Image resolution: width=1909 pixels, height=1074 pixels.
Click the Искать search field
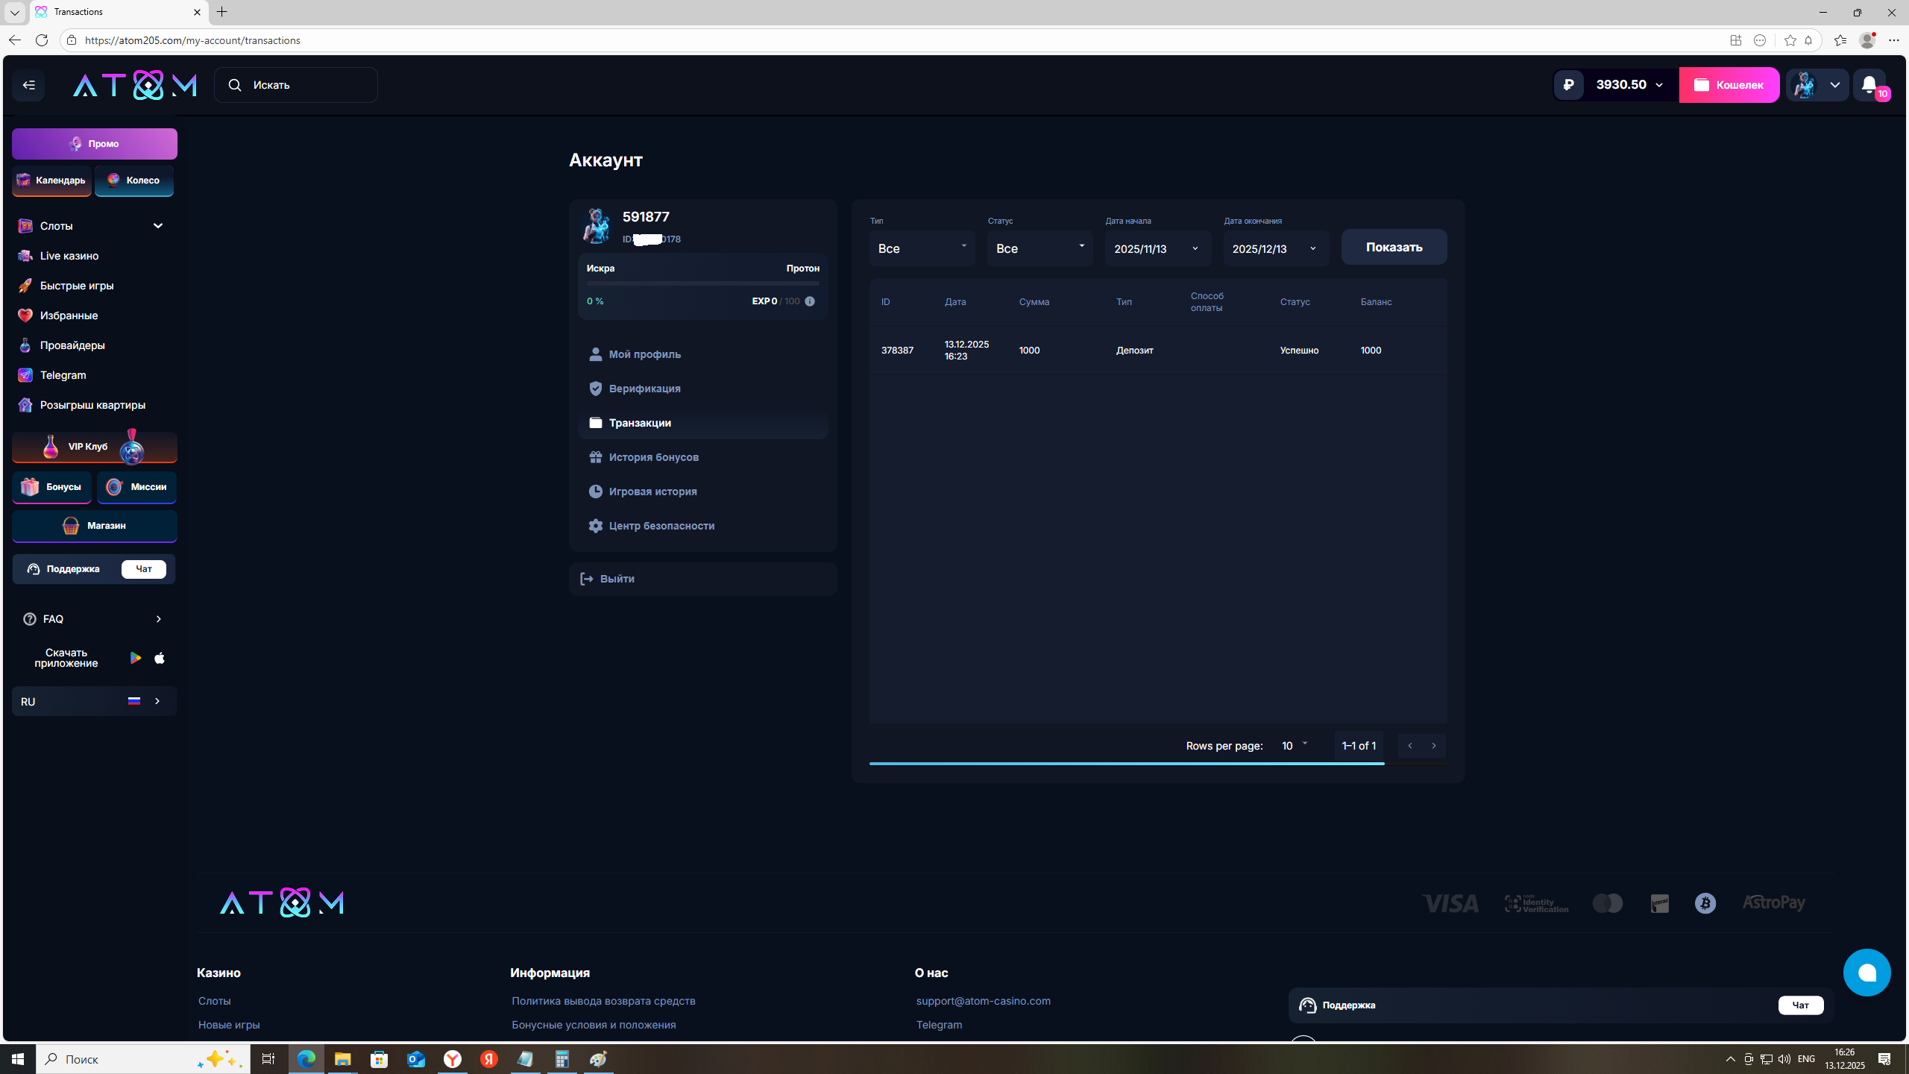click(x=297, y=85)
